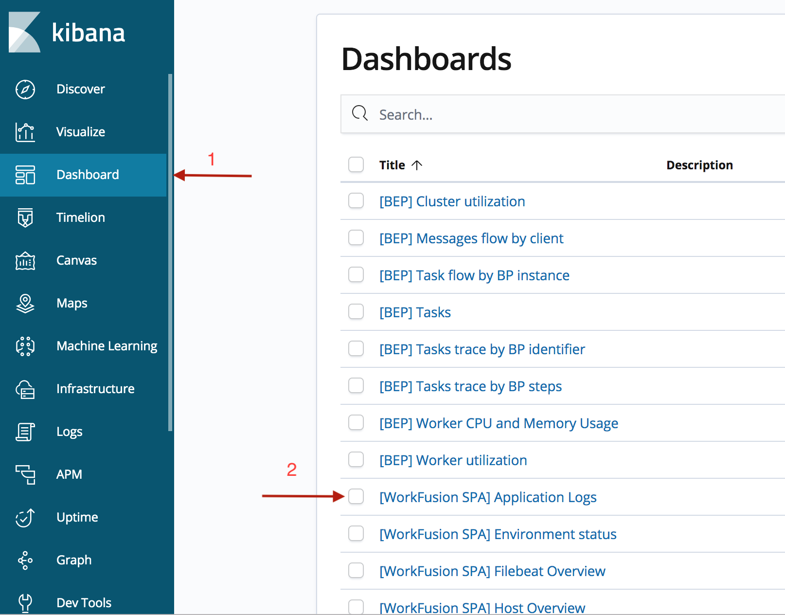Open Dev Tools via wrench icon

(x=25, y=603)
